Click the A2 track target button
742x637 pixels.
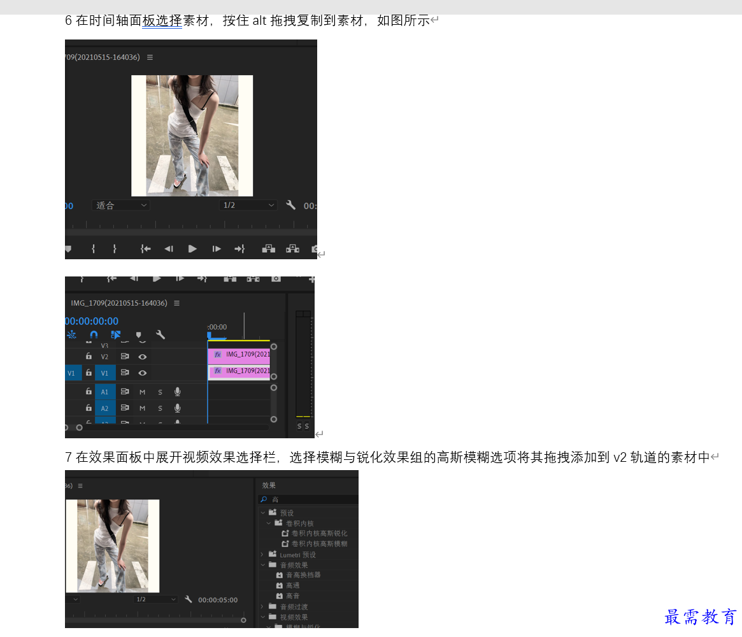pyautogui.click(x=104, y=408)
